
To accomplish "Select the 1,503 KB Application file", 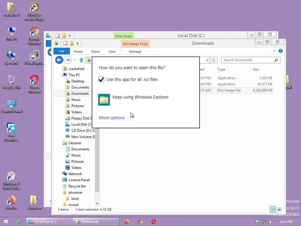I will click(236, 78).
